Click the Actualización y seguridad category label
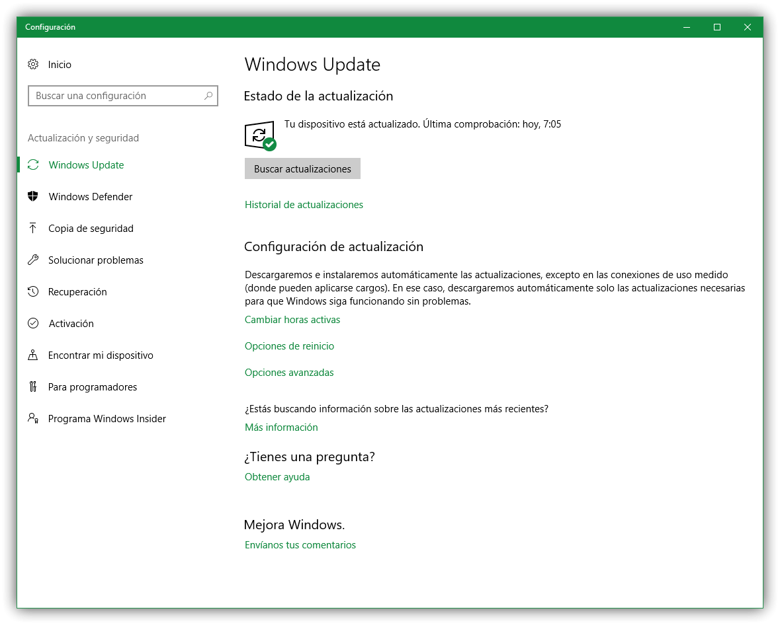 pyautogui.click(x=83, y=138)
